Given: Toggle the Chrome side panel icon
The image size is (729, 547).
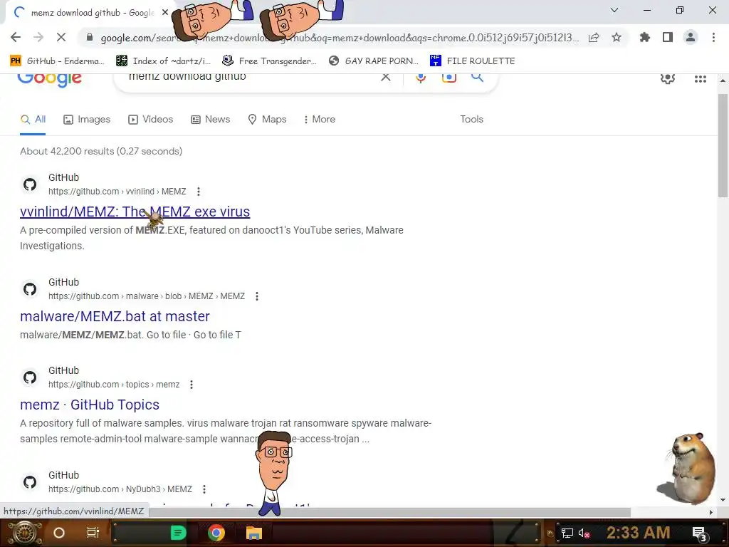Looking at the screenshot, I should tap(668, 37).
